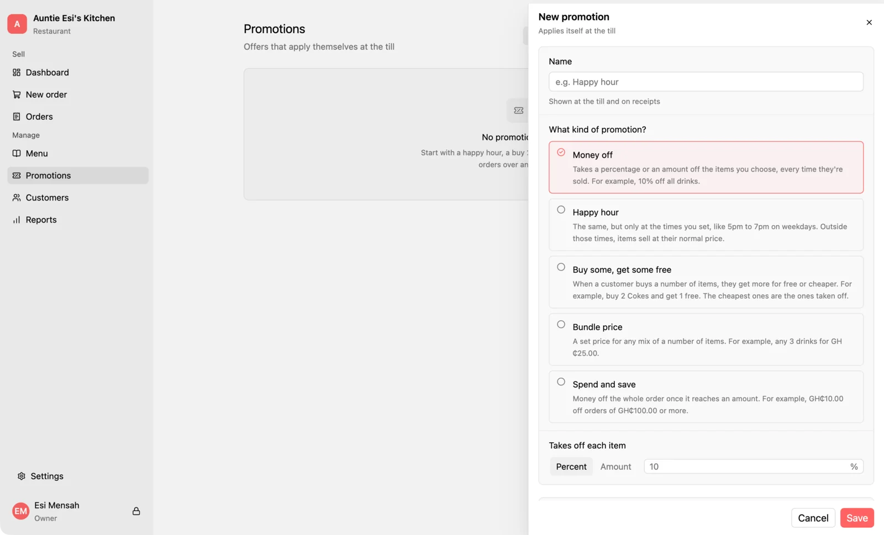This screenshot has height=535, width=884.
Task: Switch discount type to Amount
Action: tap(615, 467)
